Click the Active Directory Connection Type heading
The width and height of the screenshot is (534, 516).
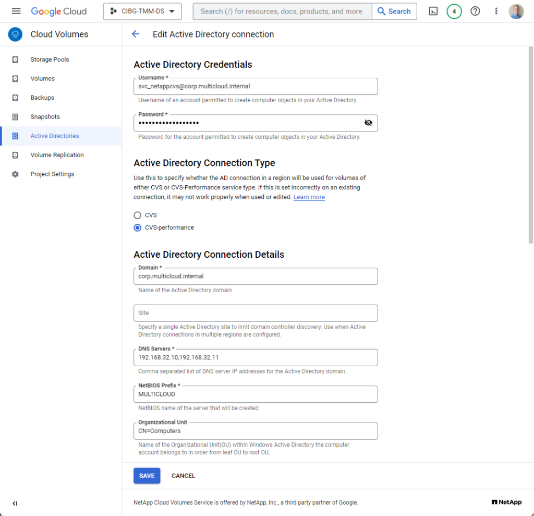204,163
